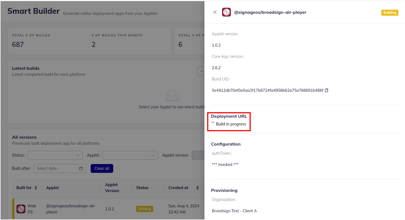405x220 pixels.
Task: Click the yellow Building badge in panel header
Action: coord(390,13)
